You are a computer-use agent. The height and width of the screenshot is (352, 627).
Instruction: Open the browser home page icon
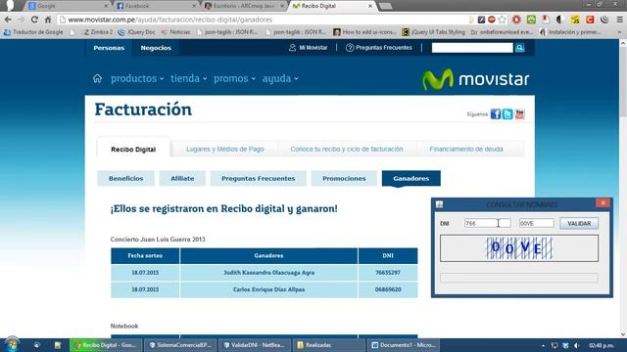(x=48, y=20)
